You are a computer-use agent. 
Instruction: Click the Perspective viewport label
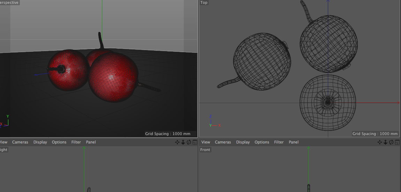(9, 2)
